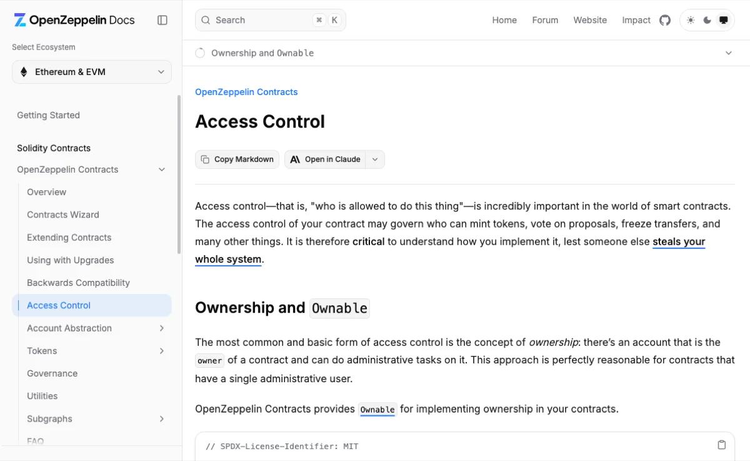Select Access Control in sidebar
This screenshot has width=750, height=461.
92,305
